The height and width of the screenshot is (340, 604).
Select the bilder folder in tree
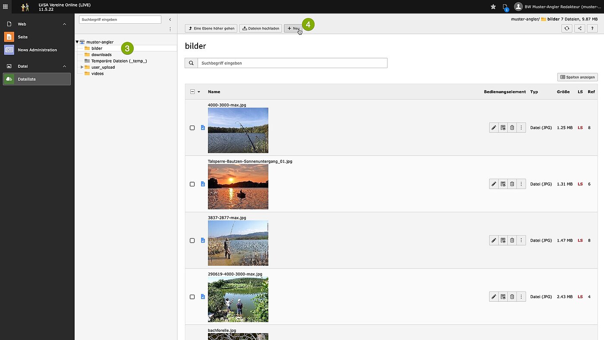tap(97, 48)
